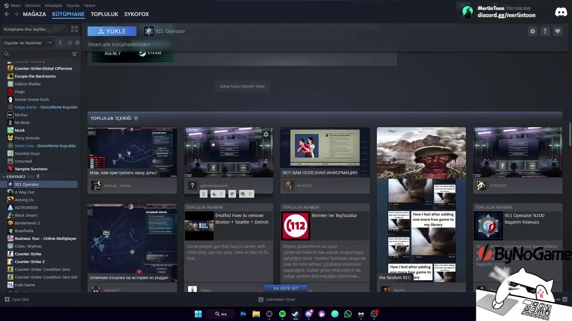Open Corsair_Victor's profile link
572x321 pixels.
pos(118,185)
